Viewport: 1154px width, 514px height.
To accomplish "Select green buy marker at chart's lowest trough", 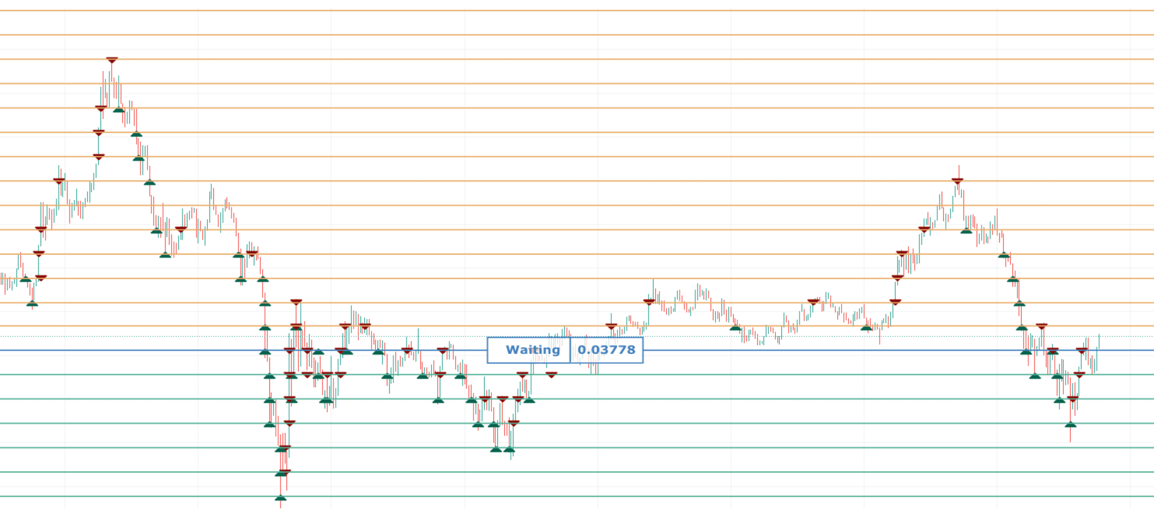I will (281, 498).
